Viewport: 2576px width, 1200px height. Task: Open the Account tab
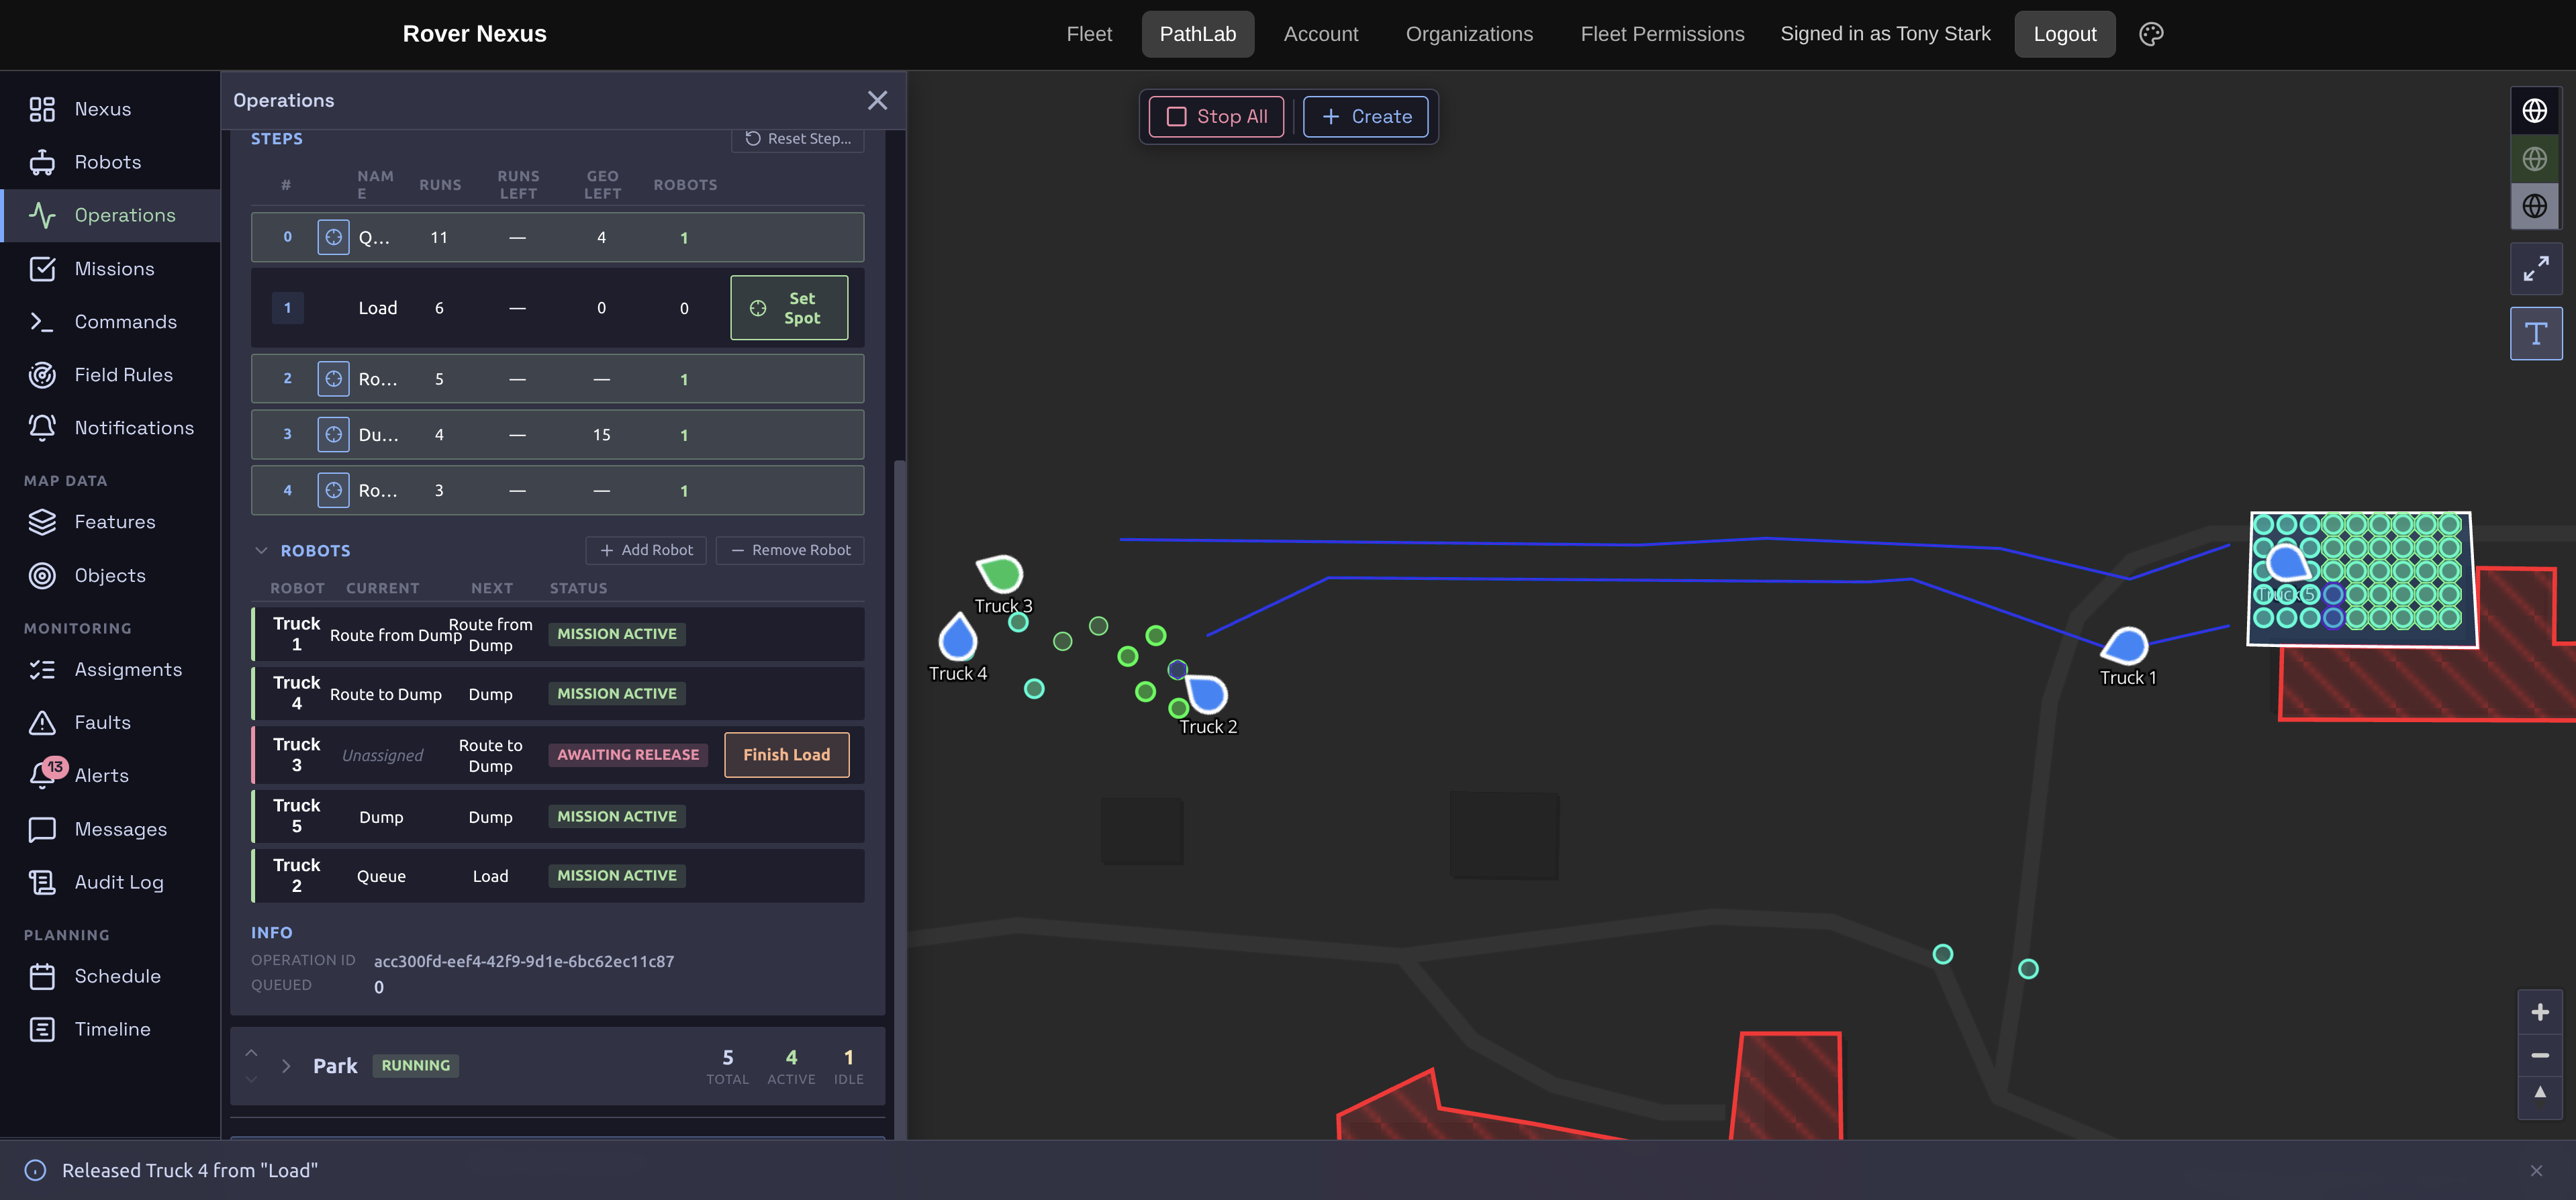1321,34
